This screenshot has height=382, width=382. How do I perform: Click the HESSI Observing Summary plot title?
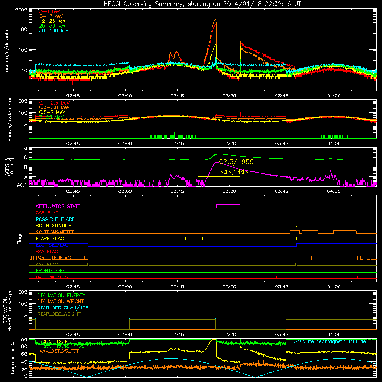click(202, 4)
